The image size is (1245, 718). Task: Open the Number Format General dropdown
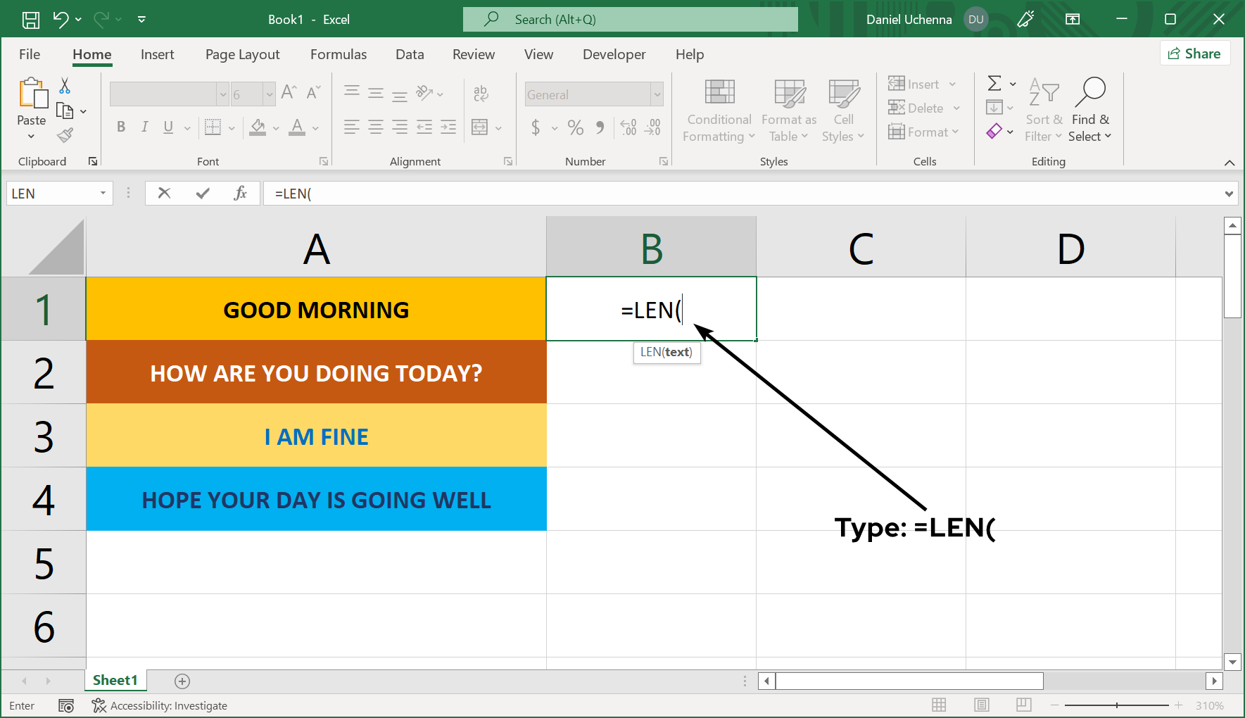point(657,94)
